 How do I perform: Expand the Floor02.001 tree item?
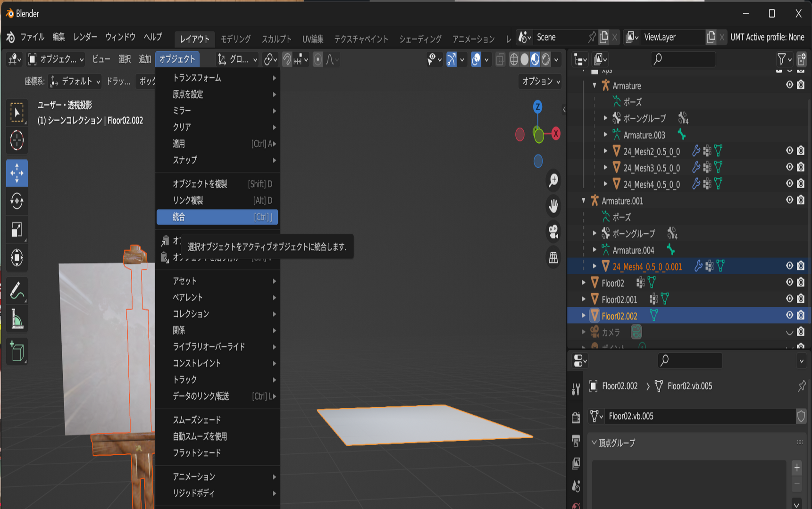pyautogui.click(x=584, y=299)
